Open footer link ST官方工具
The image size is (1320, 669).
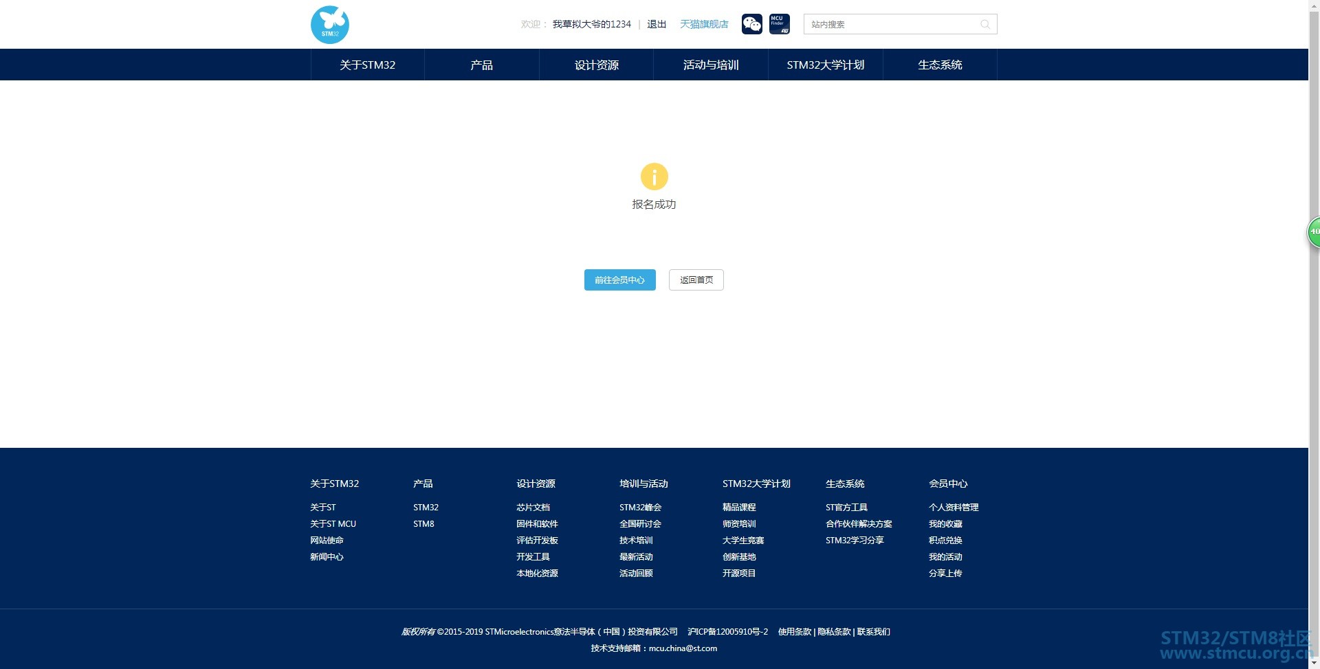847,507
